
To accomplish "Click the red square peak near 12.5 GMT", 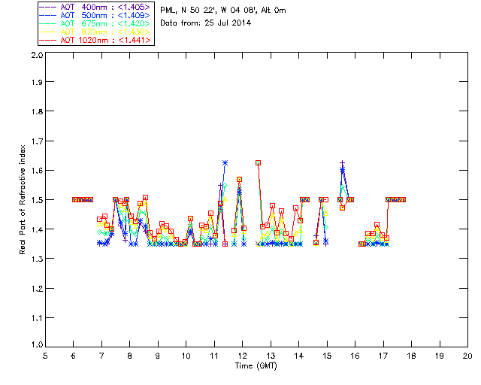I will coord(259,163).
